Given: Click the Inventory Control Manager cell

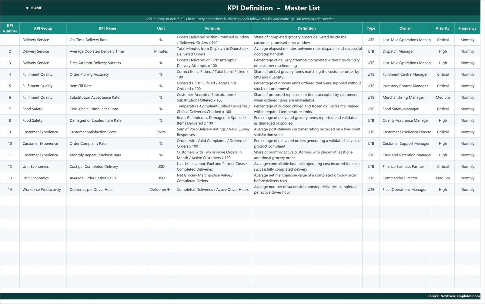Looking at the screenshot, I should [405, 86].
